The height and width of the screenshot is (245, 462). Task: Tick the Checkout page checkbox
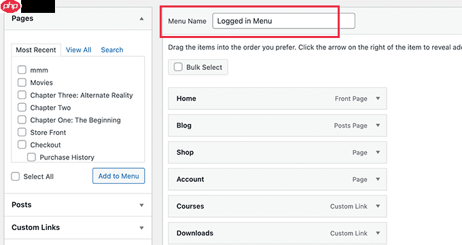coord(22,145)
